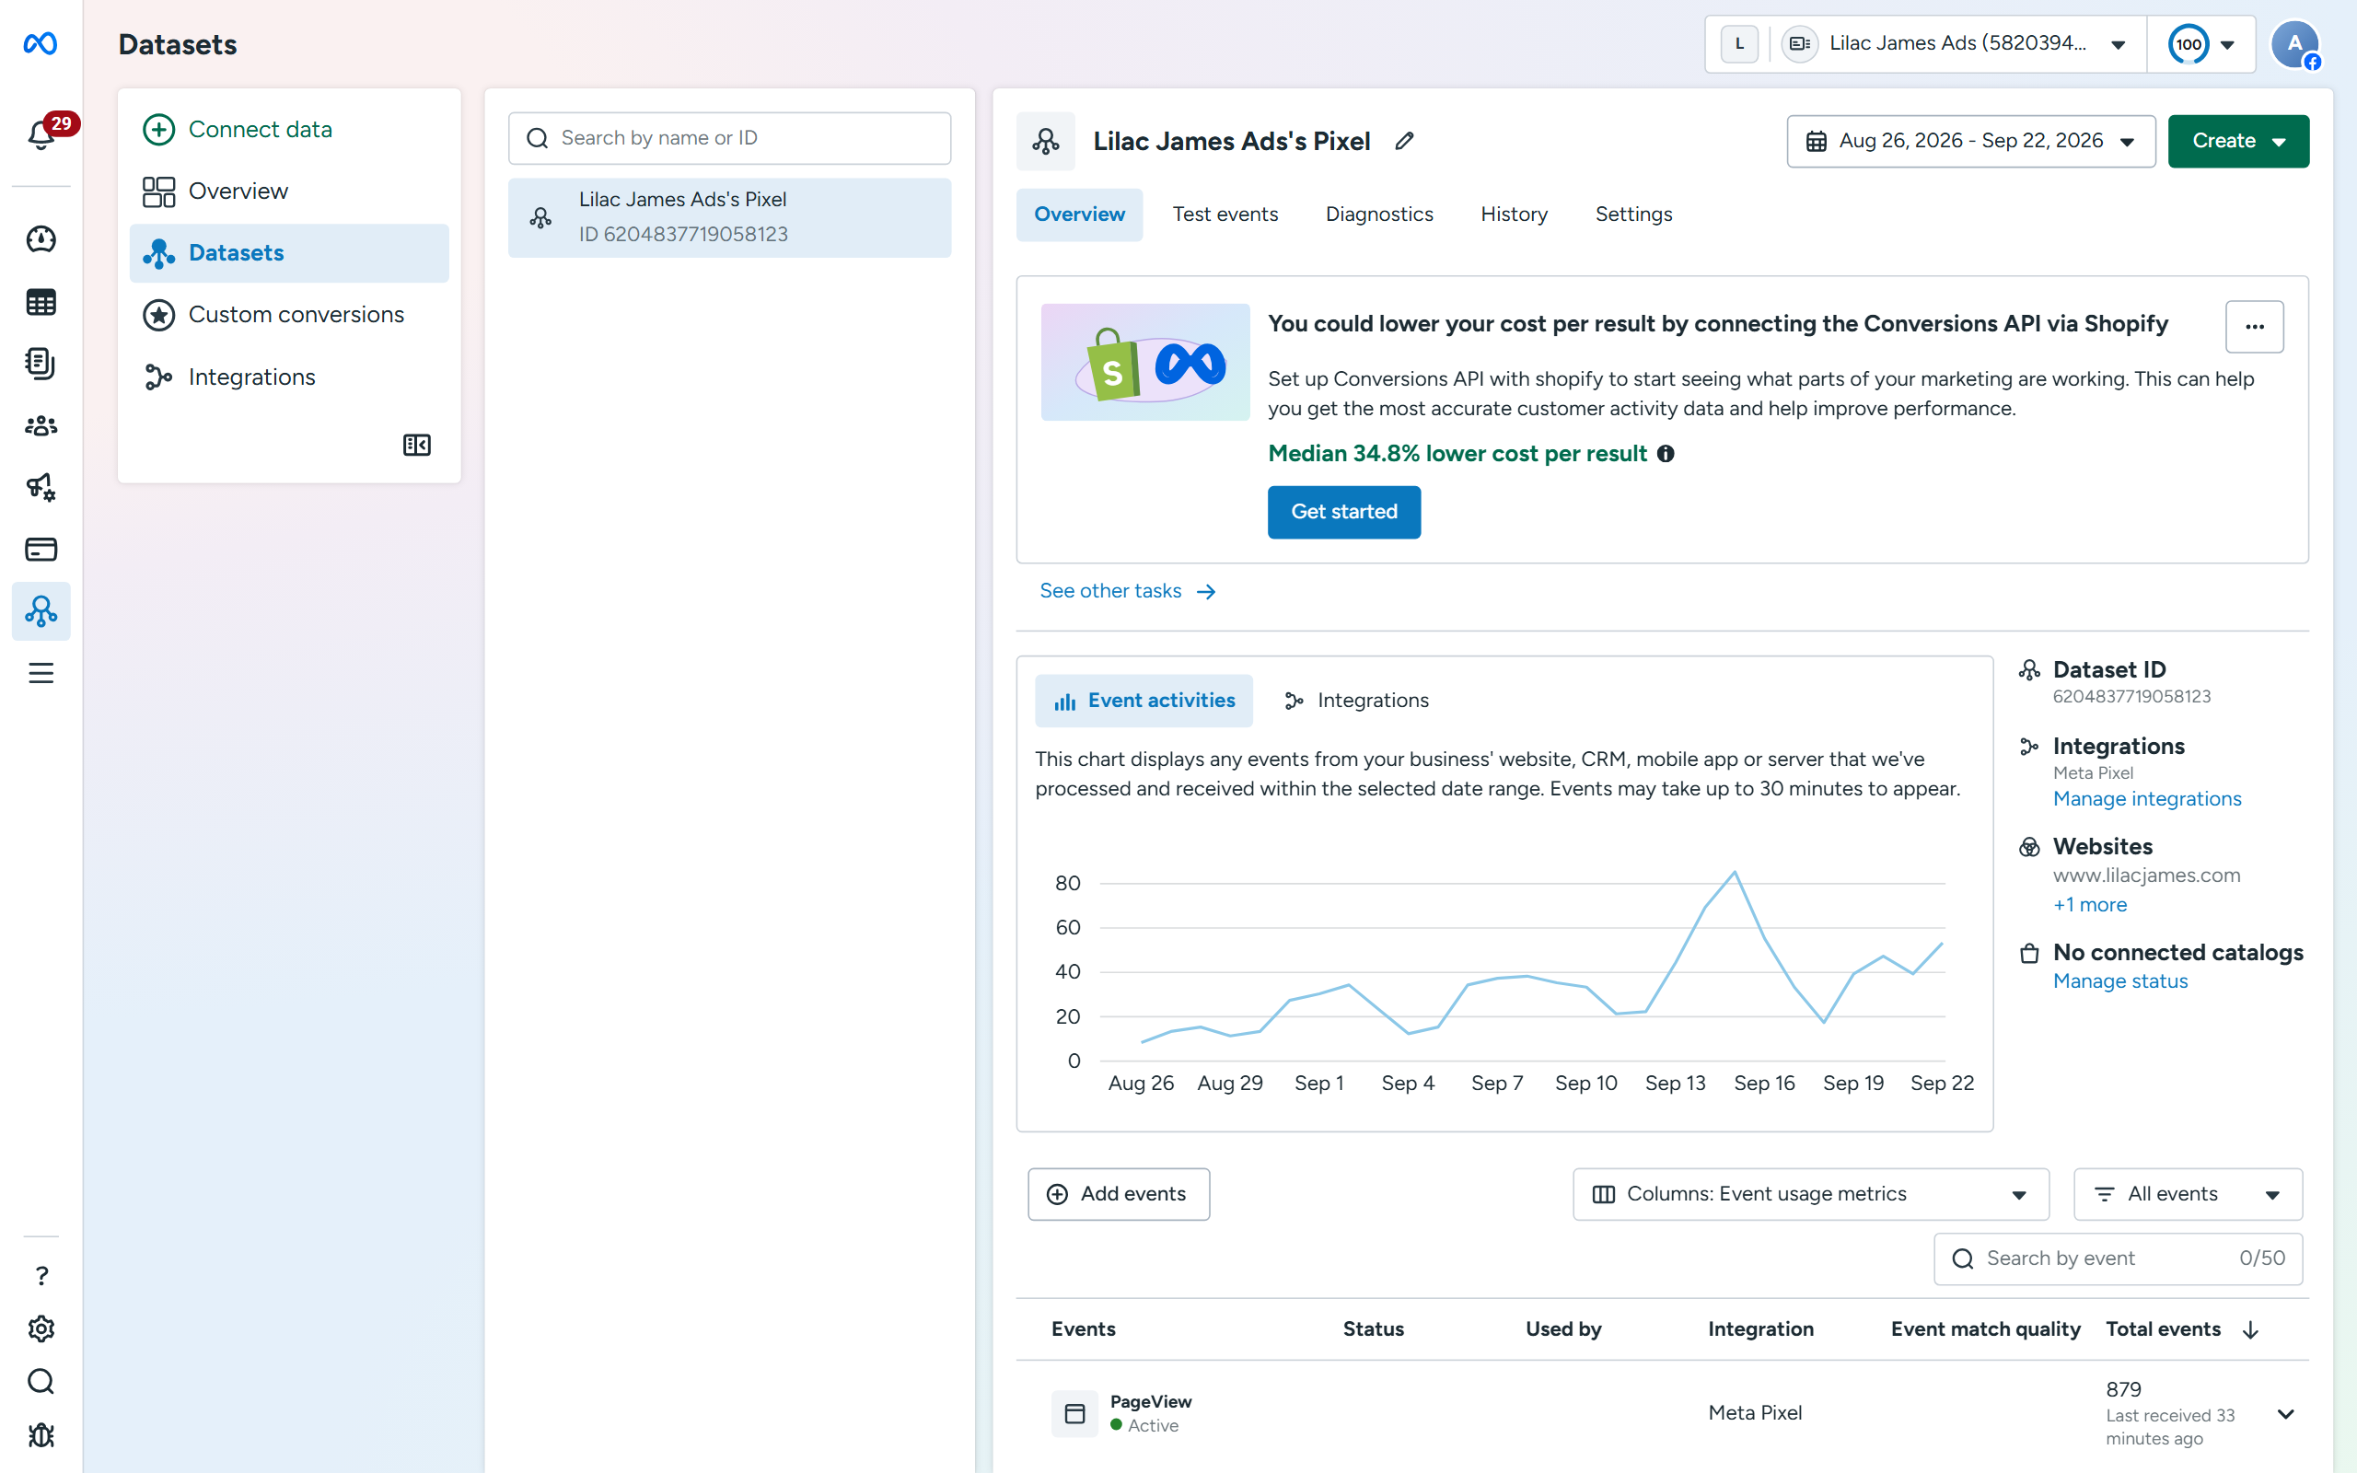Screen dimensions: 2357x1473
Task: Click the Meta logo icon
Action: 40,44
